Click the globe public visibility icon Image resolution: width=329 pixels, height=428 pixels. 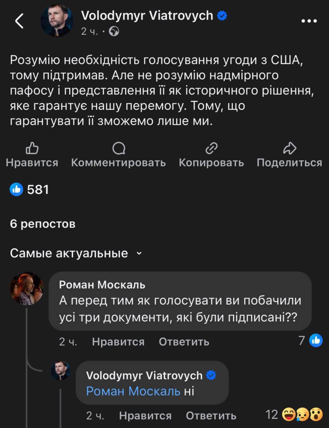[114, 31]
